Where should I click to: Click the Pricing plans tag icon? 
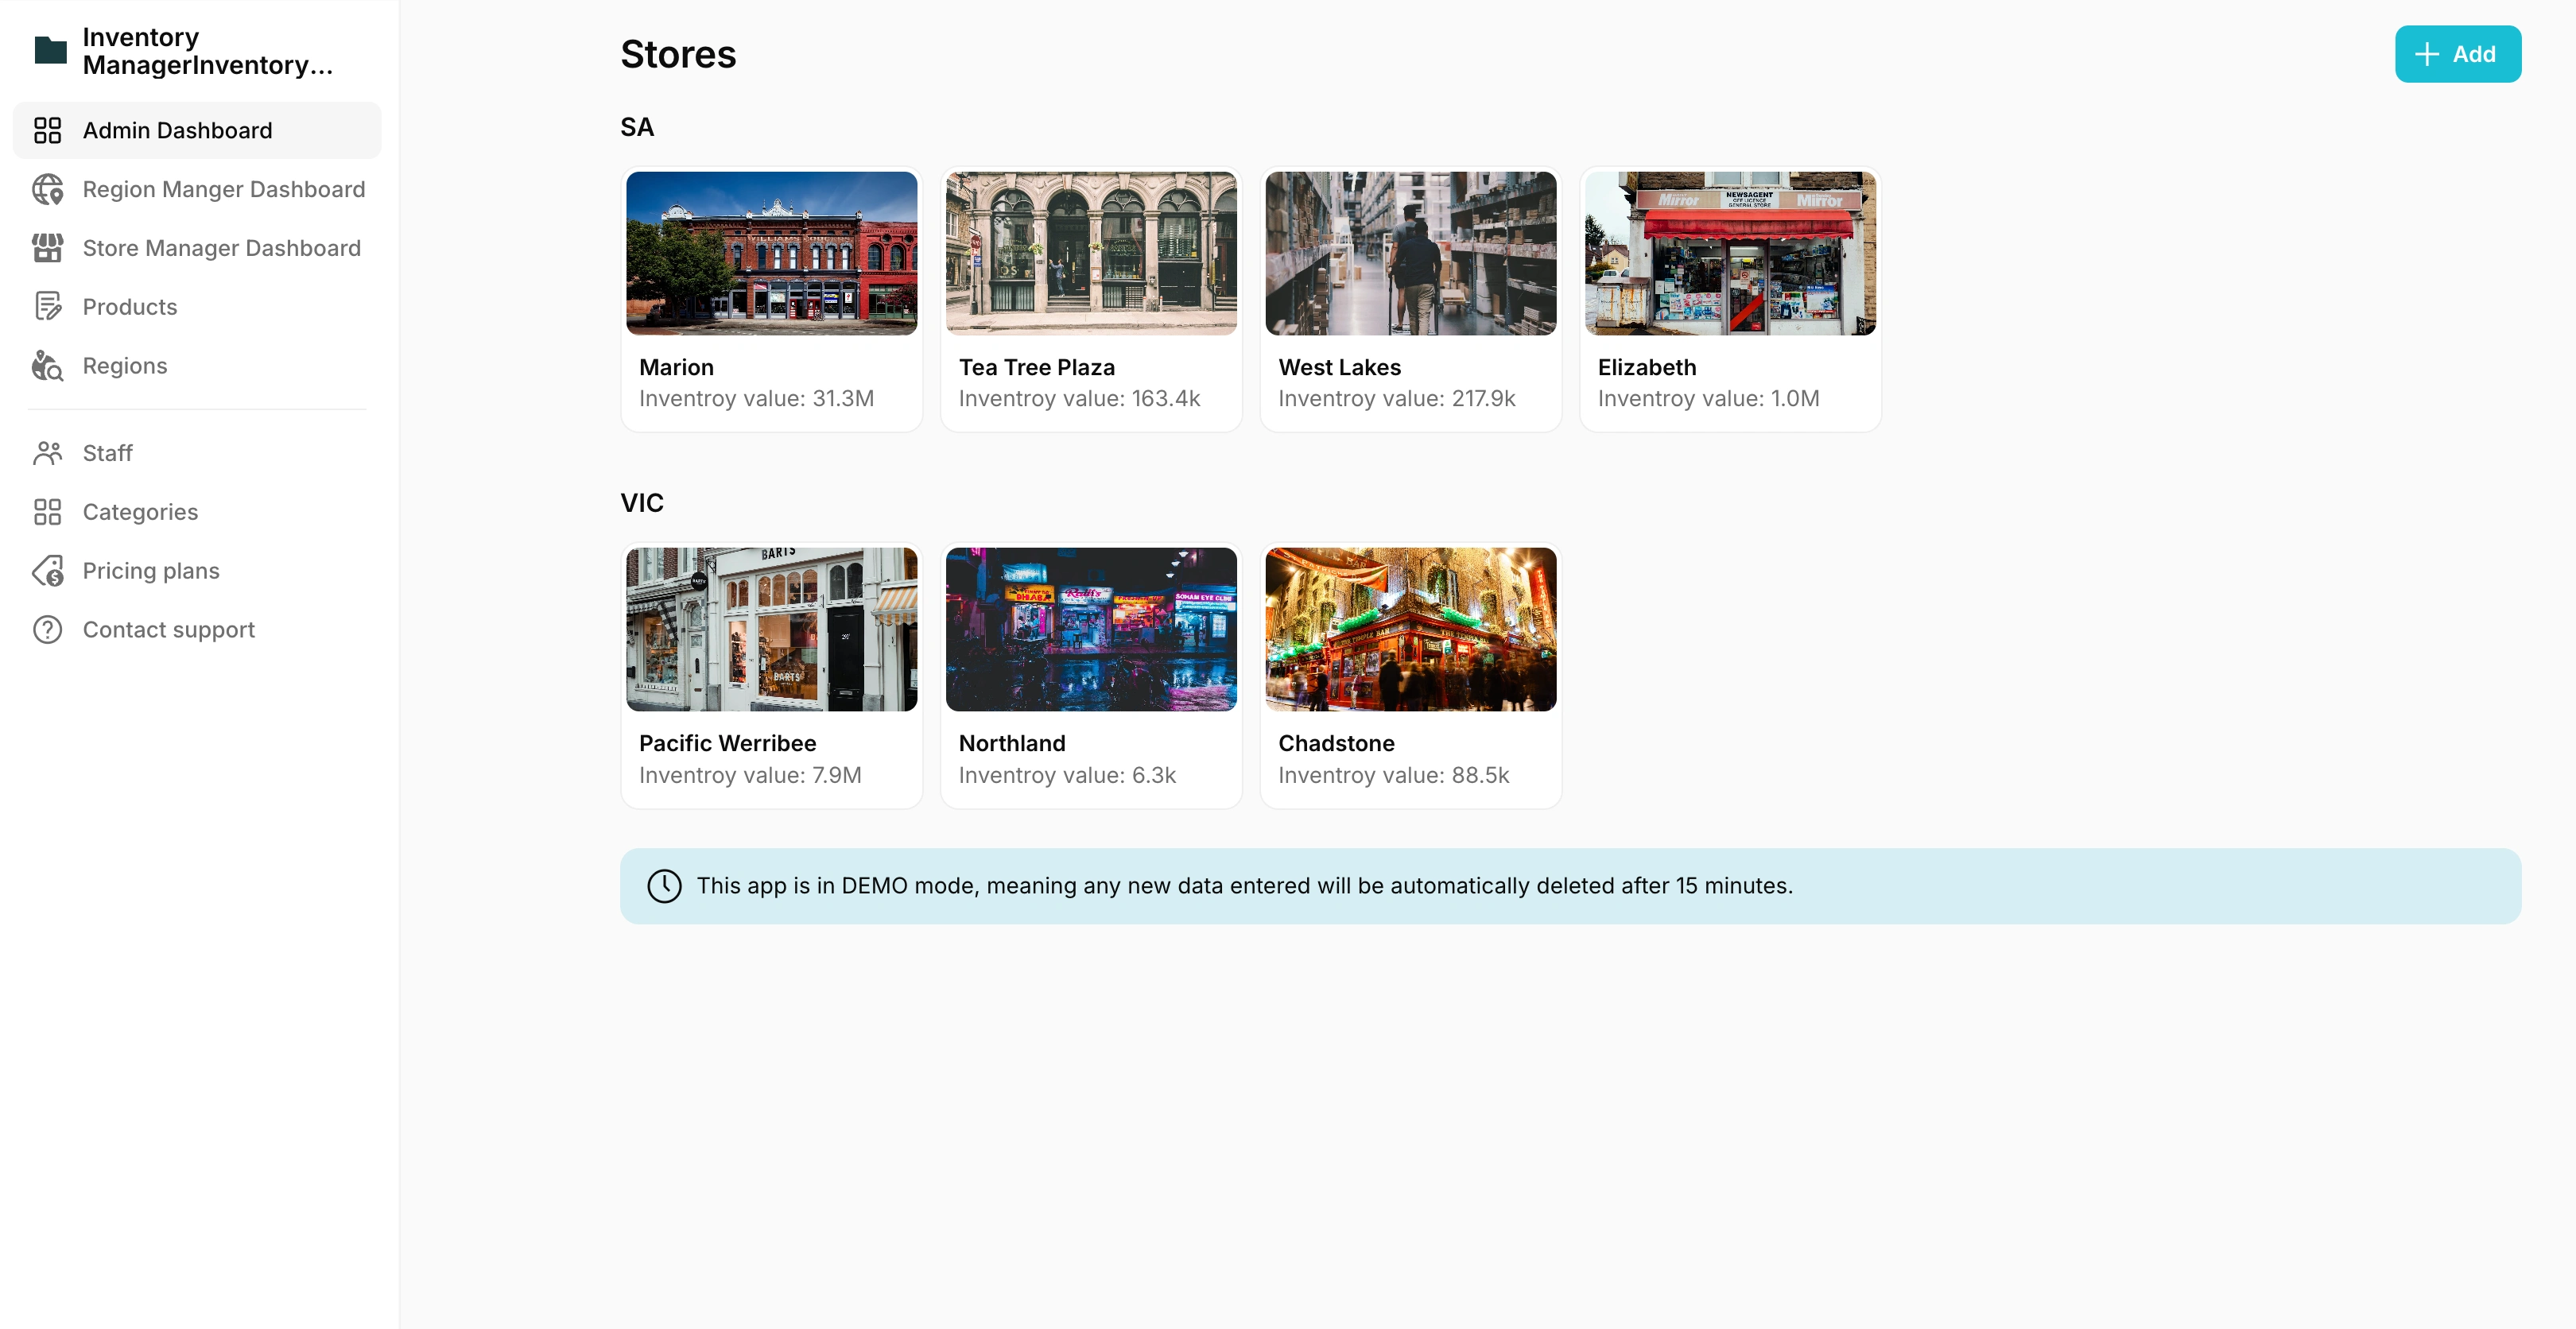[x=47, y=571]
